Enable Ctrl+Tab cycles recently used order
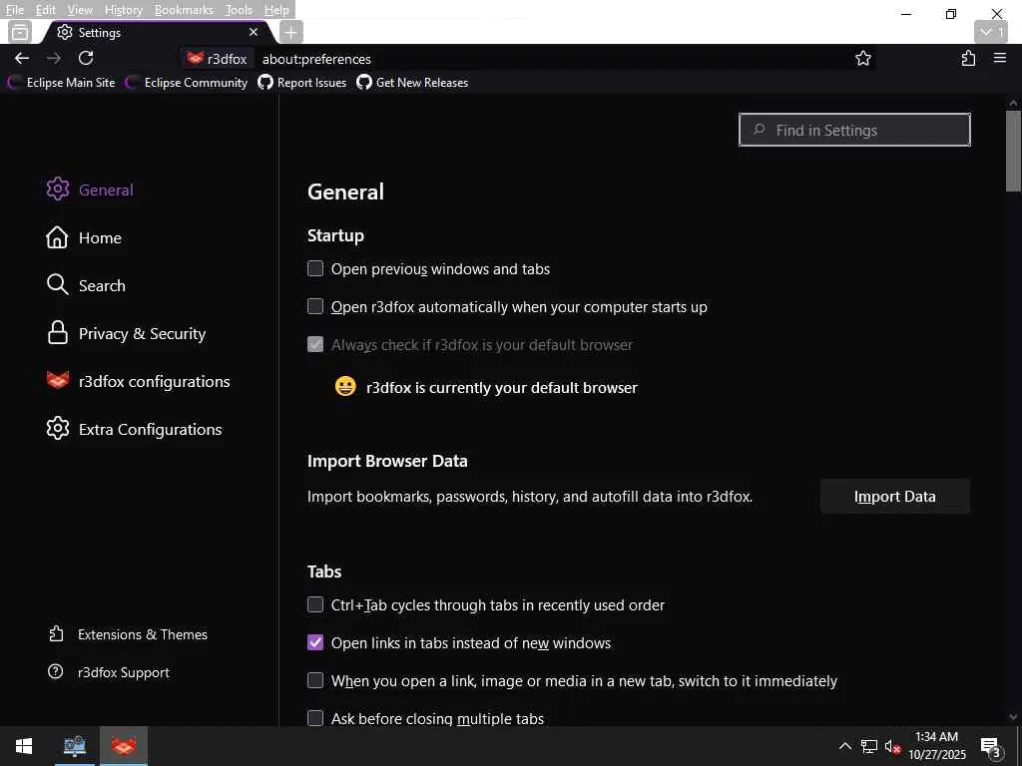 click(x=315, y=604)
